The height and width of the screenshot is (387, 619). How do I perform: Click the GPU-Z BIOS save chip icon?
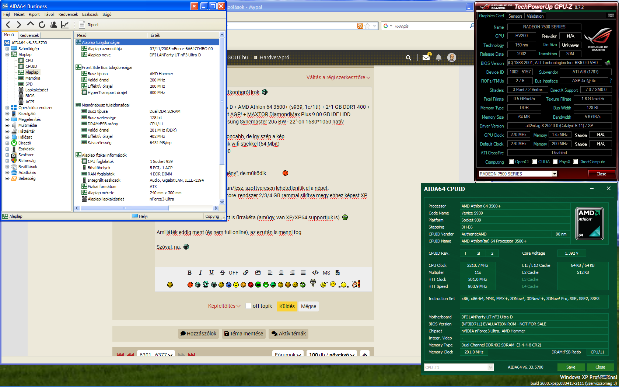608,63
